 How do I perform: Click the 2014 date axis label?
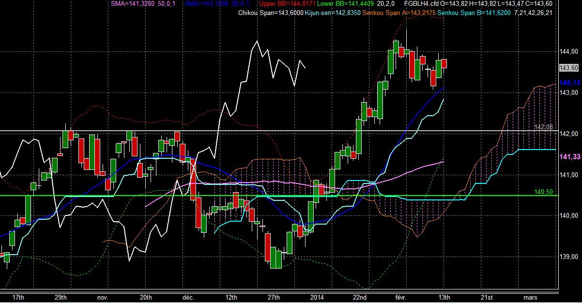[317, 297]
